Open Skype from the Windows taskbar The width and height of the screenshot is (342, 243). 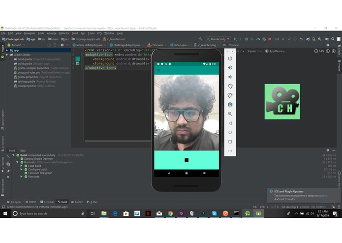click(214, 213)
